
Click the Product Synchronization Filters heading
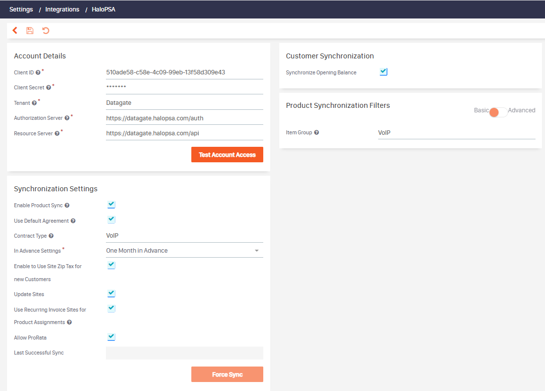click(x=338, y=105)
